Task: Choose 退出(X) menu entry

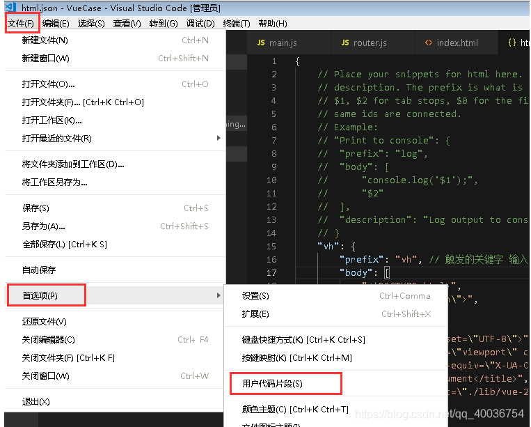Action: 115,402
